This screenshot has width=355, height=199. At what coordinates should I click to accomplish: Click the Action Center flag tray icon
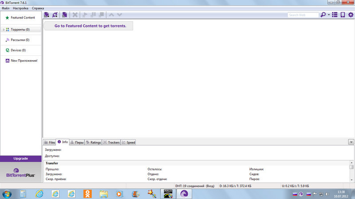click(315, 194)
